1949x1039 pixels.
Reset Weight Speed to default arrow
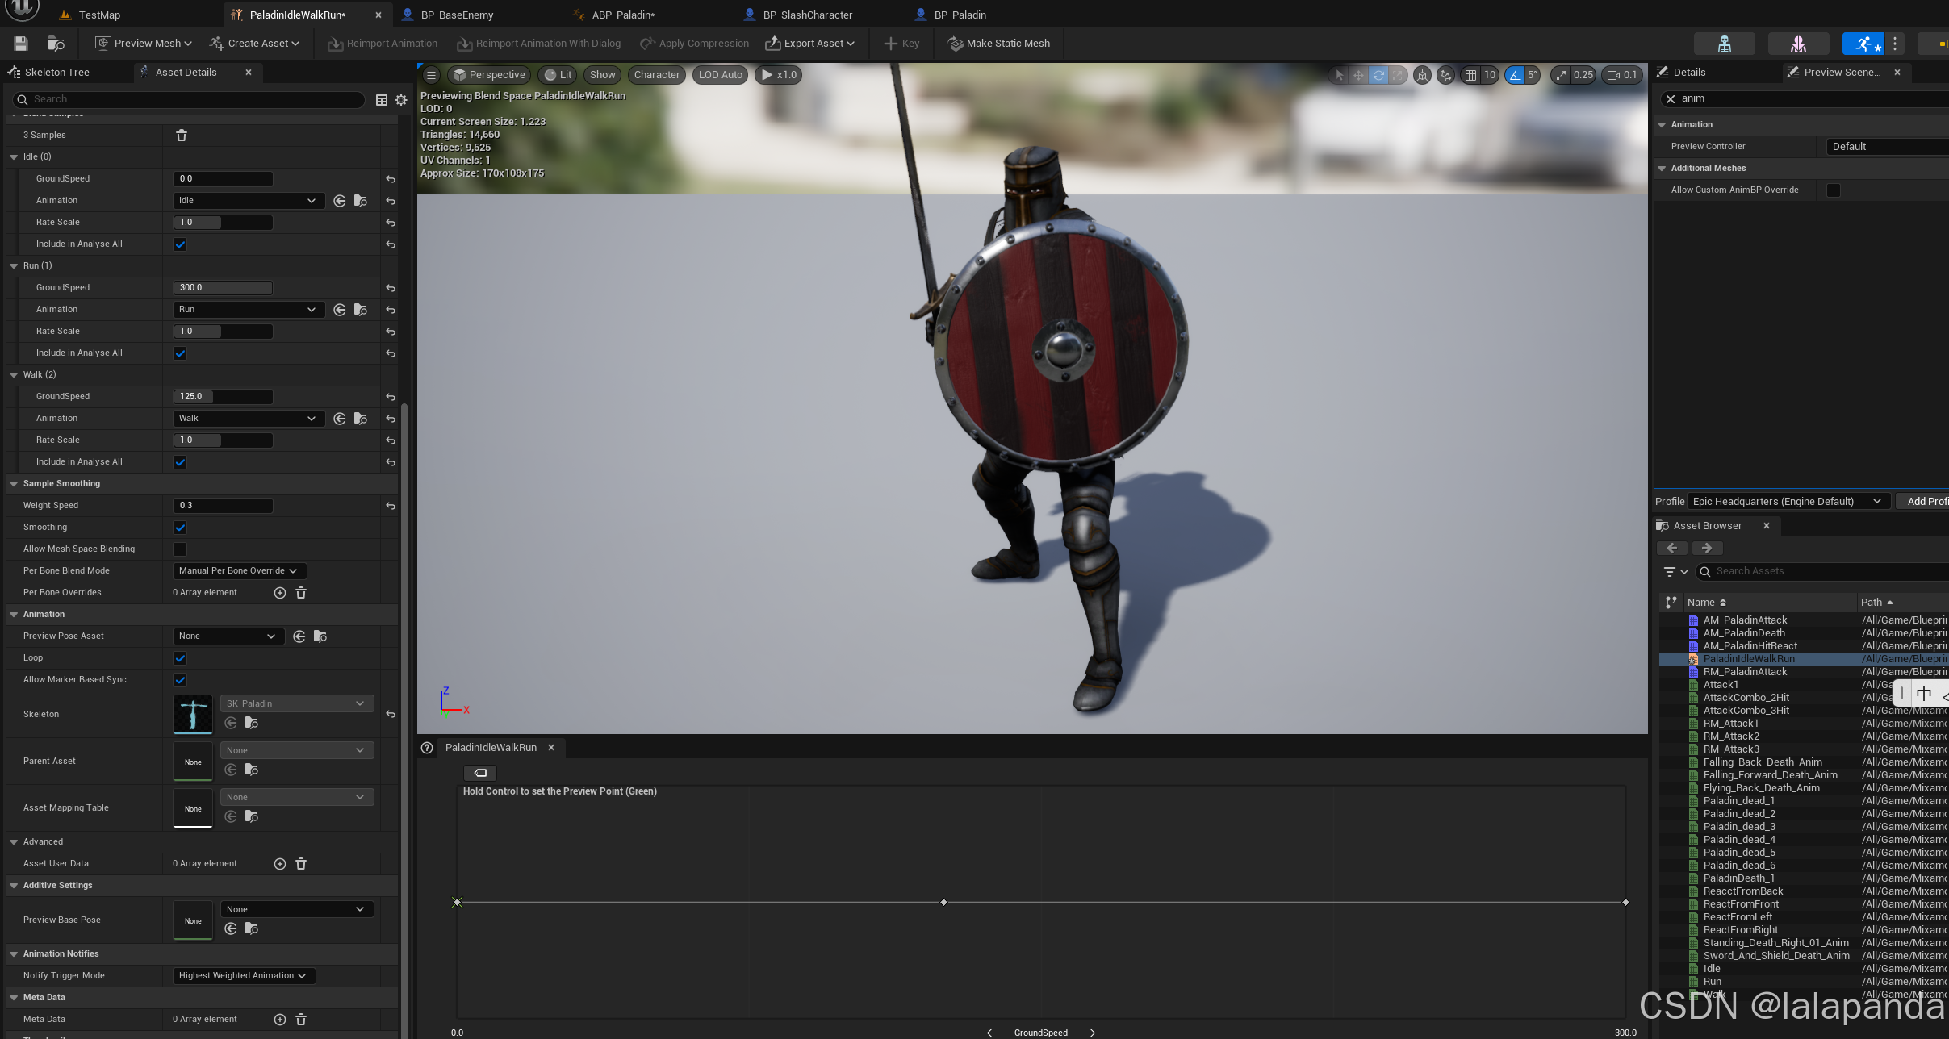click(391, 506)
